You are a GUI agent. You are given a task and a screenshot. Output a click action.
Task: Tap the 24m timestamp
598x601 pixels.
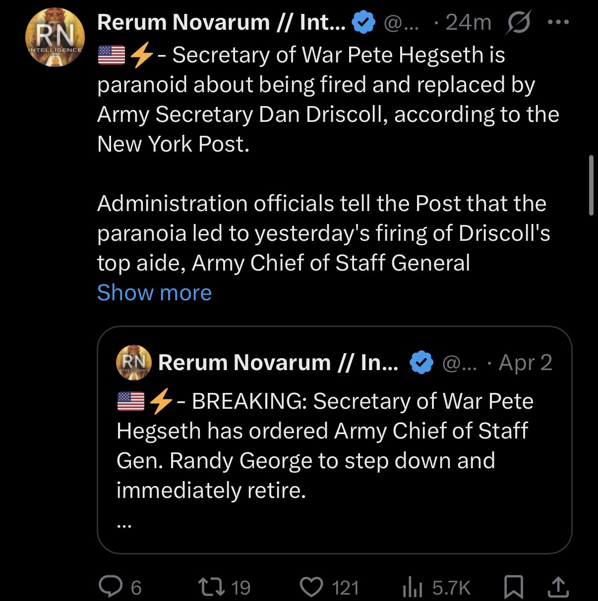click(x=468, y=22)
